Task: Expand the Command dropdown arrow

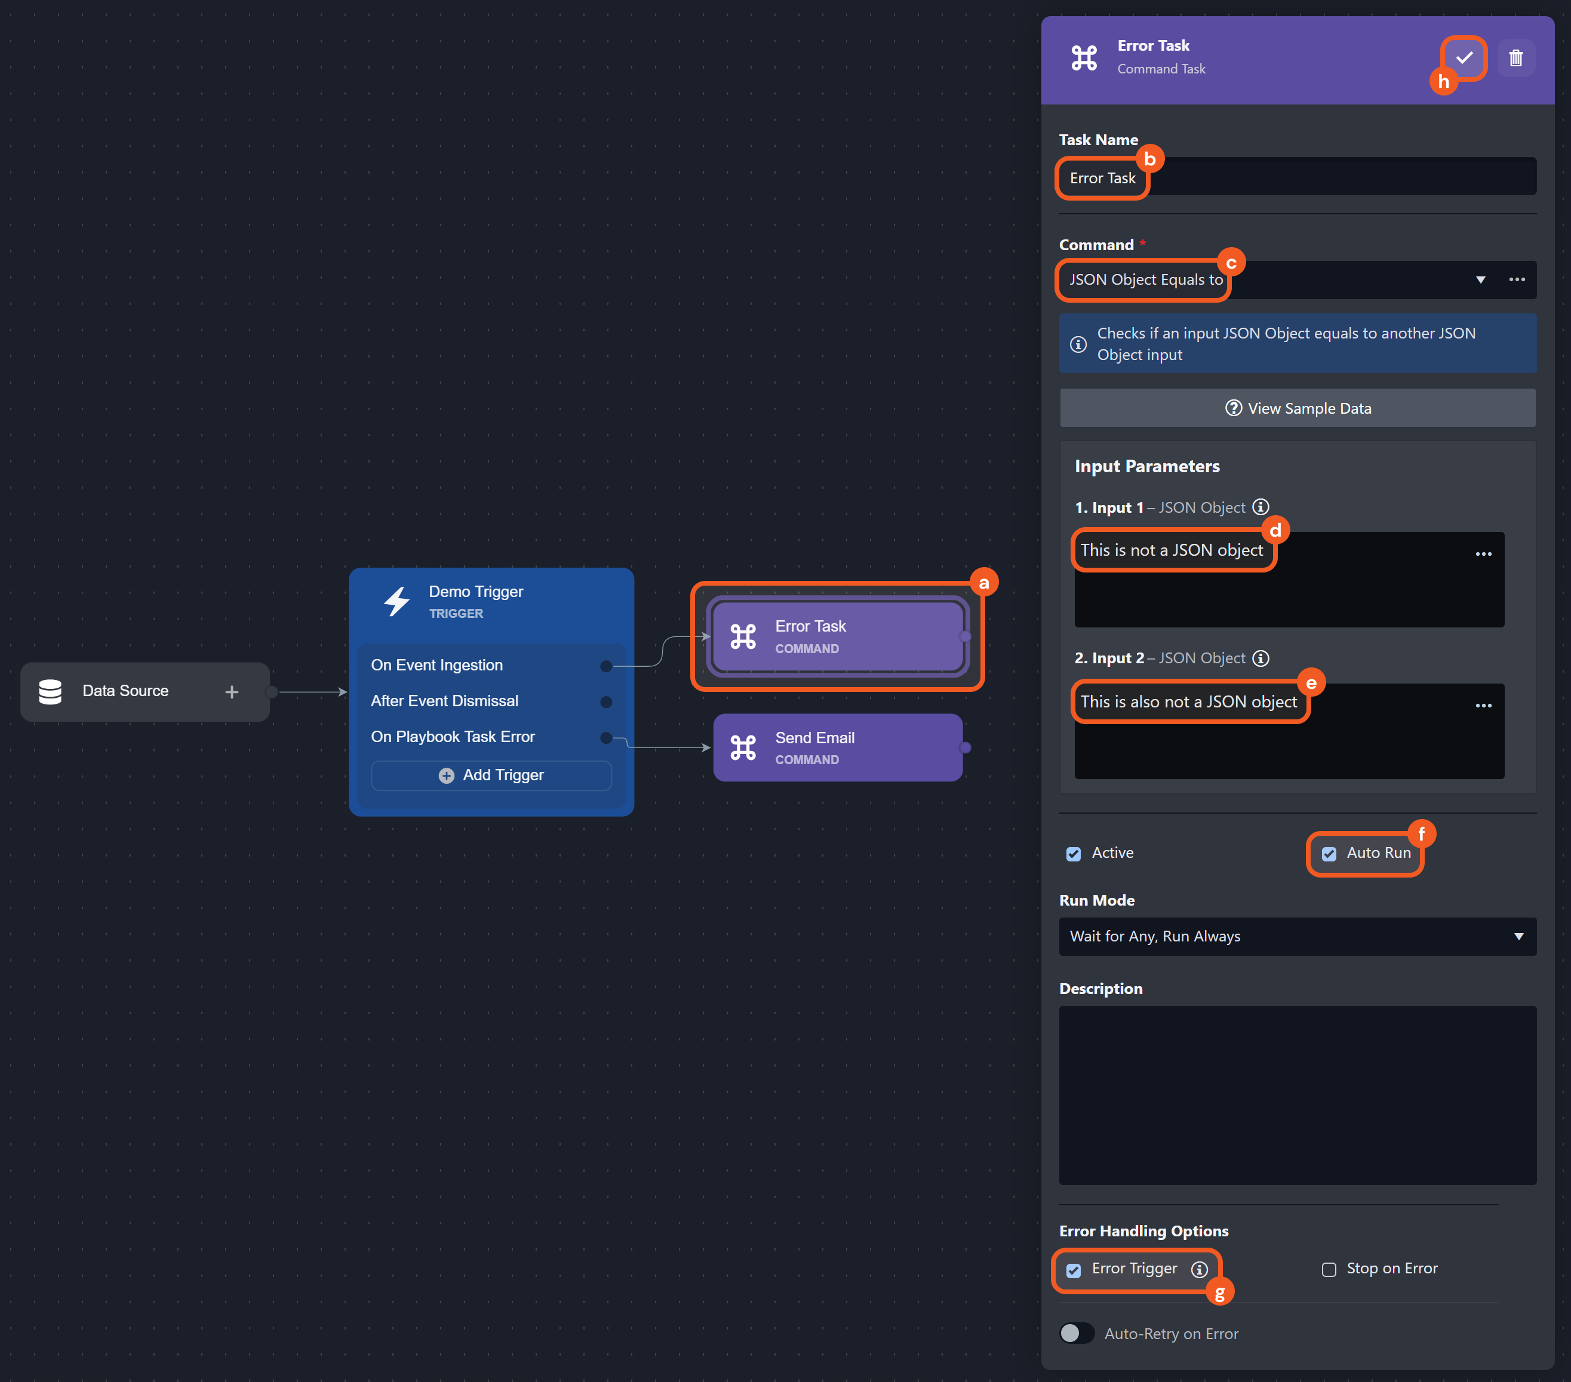Action: pyautogui.click(x=1480, y=279)
